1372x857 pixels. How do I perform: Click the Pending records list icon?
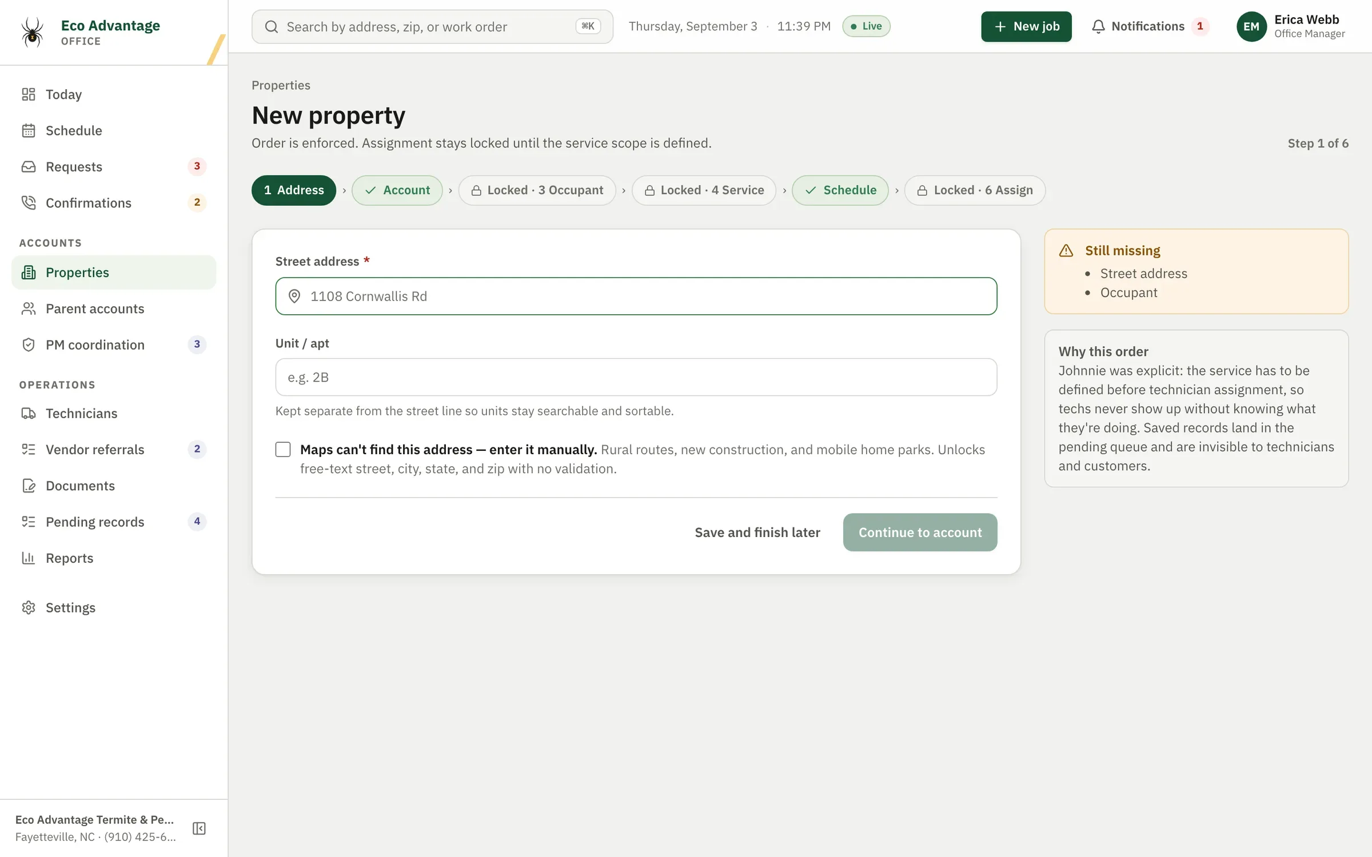pyautogui.click(x=29, y=522)
